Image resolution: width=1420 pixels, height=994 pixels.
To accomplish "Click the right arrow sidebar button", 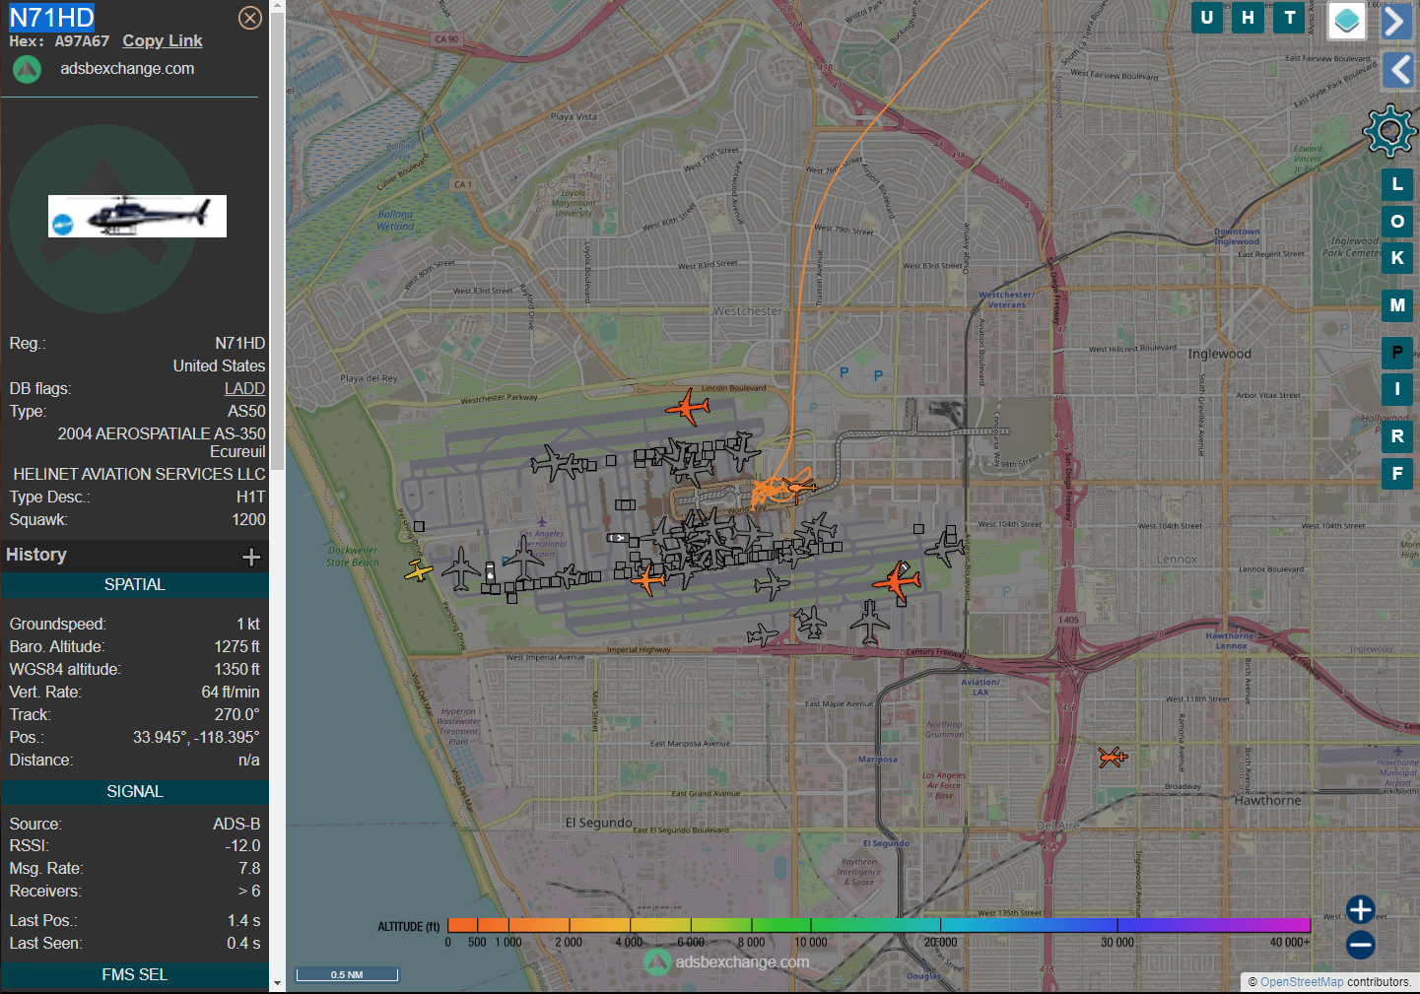I will (x=1396, y=20).
